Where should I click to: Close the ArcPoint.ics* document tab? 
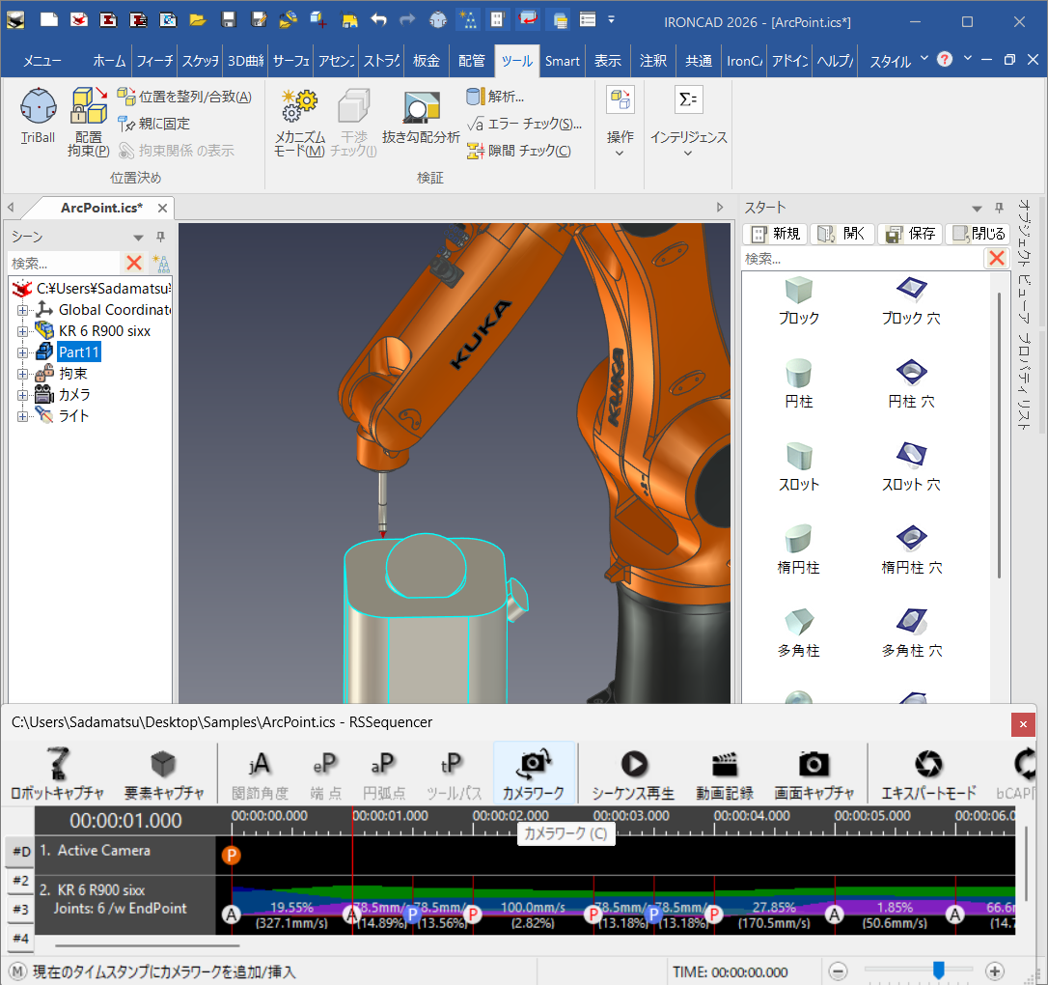(x=162, y=208)
